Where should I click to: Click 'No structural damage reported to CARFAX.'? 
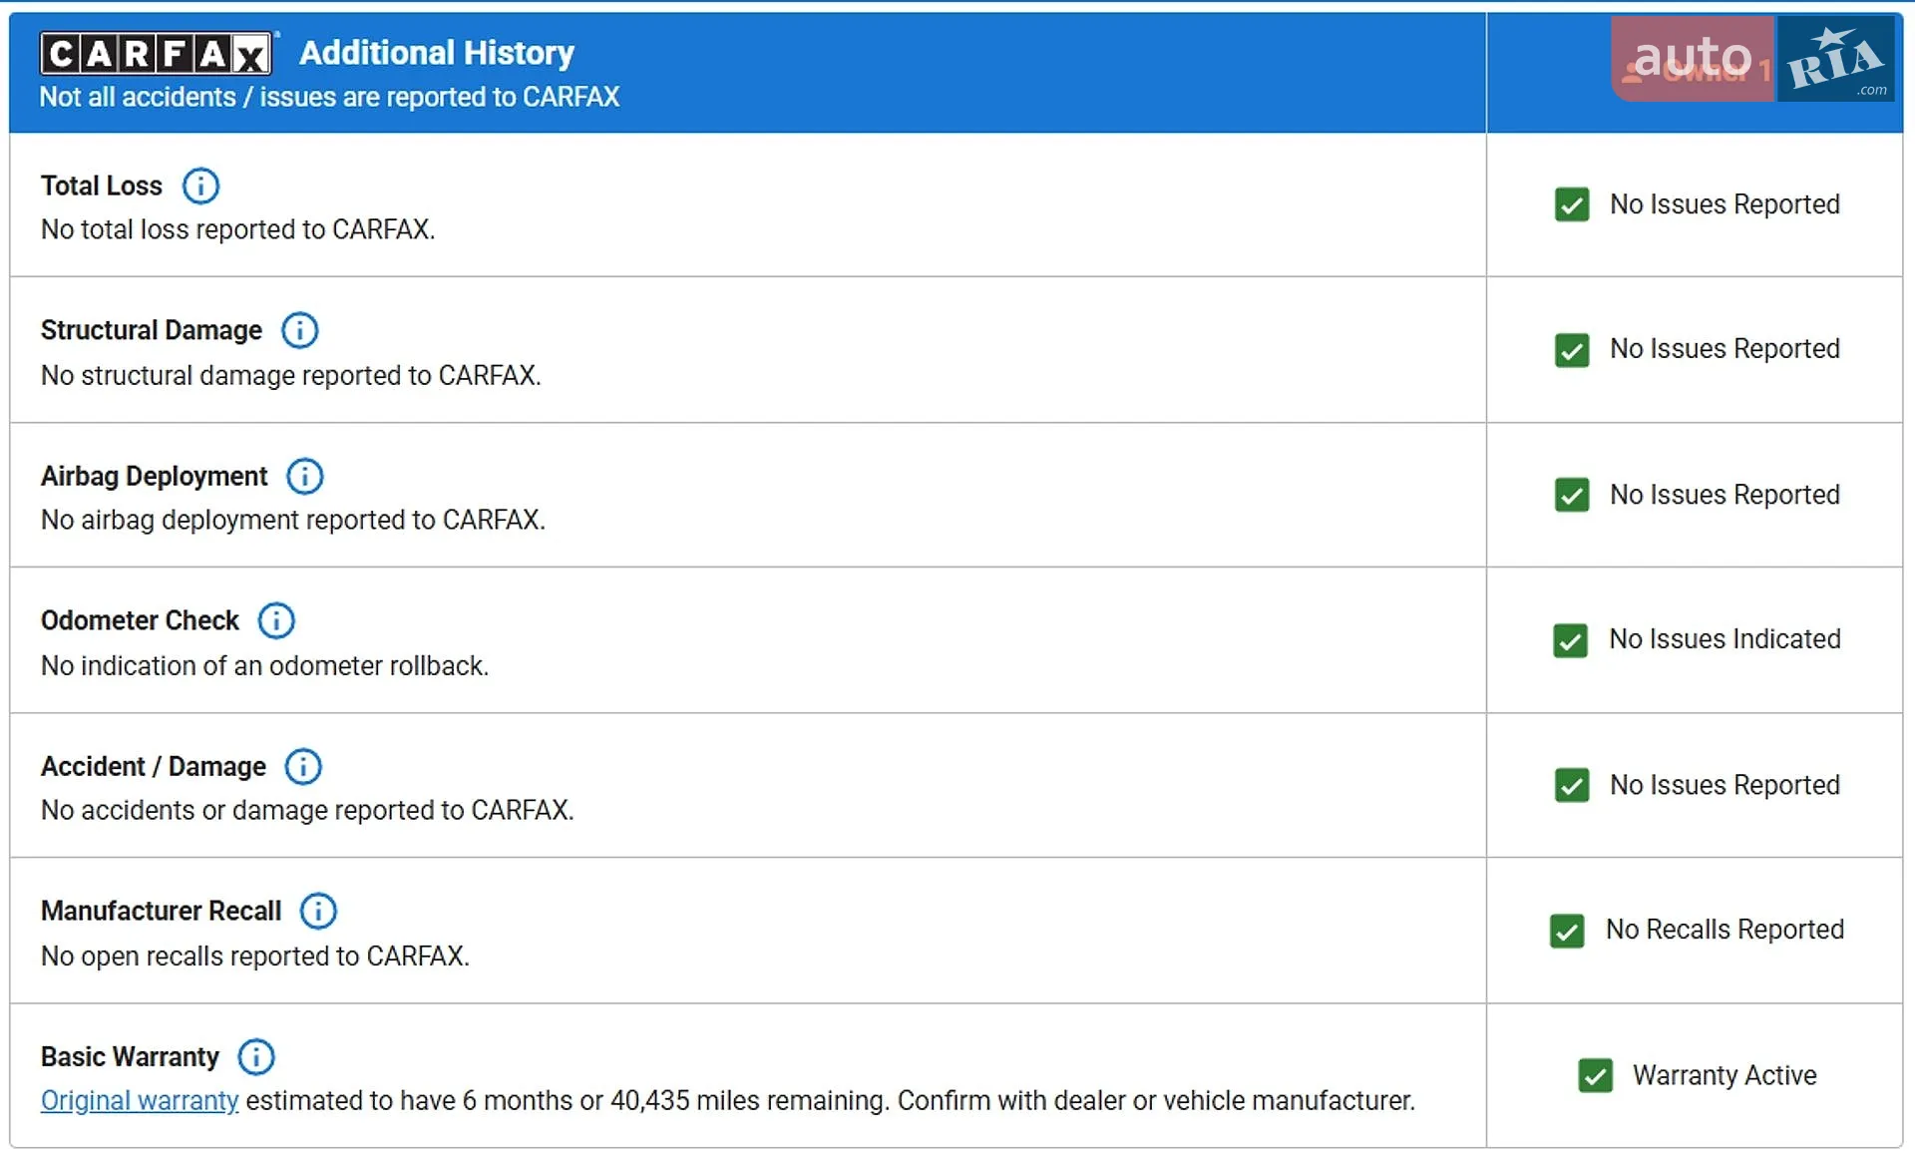tap(290, 375)
